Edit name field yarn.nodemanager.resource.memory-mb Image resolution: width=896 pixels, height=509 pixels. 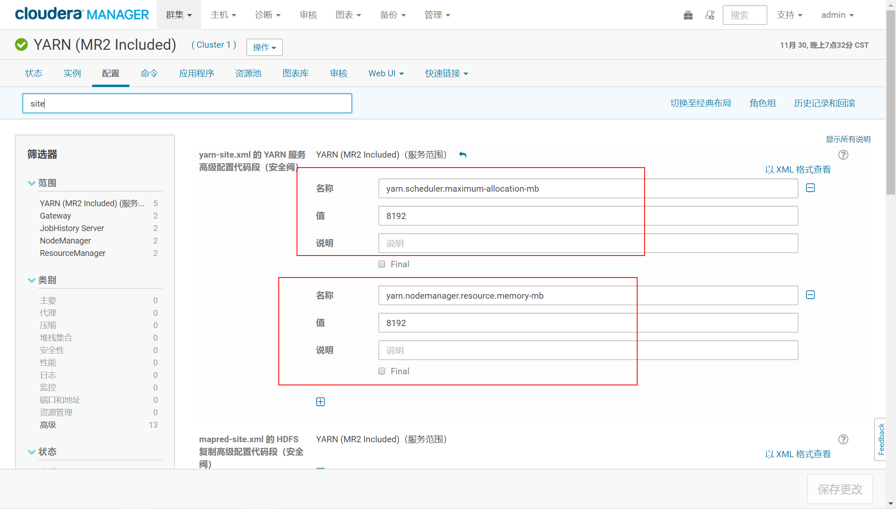[588, 296]
